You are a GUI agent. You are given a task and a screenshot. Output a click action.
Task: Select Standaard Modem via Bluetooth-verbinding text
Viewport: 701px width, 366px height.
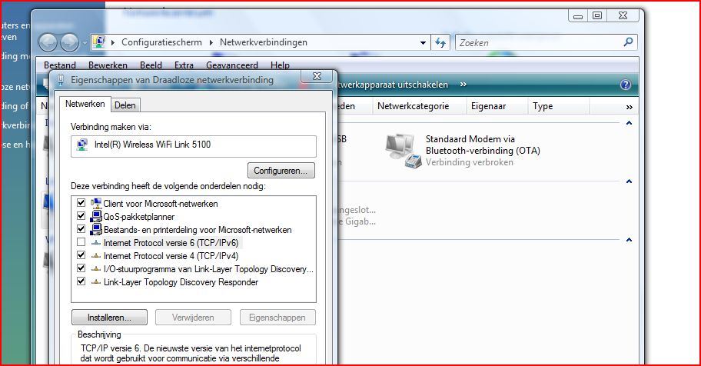(x=483, y=145)
